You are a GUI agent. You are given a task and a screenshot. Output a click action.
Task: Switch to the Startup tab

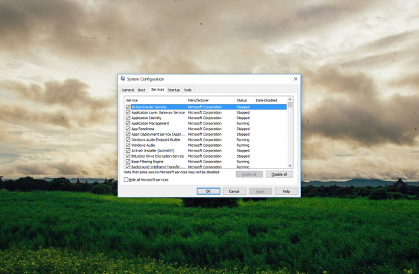pos(174,90)
